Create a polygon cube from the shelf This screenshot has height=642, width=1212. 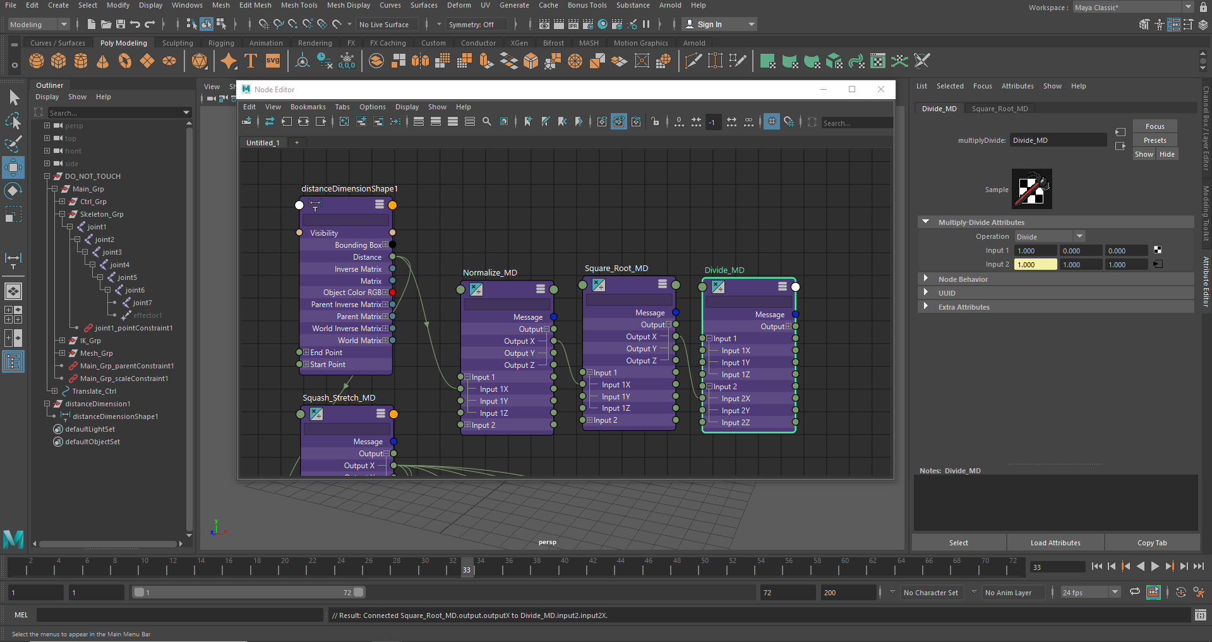[59, 61]
